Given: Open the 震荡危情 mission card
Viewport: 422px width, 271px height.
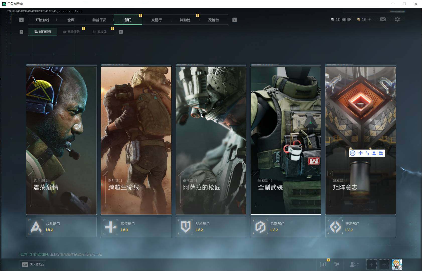Looking at the screenshot, I should pos(61,140).
